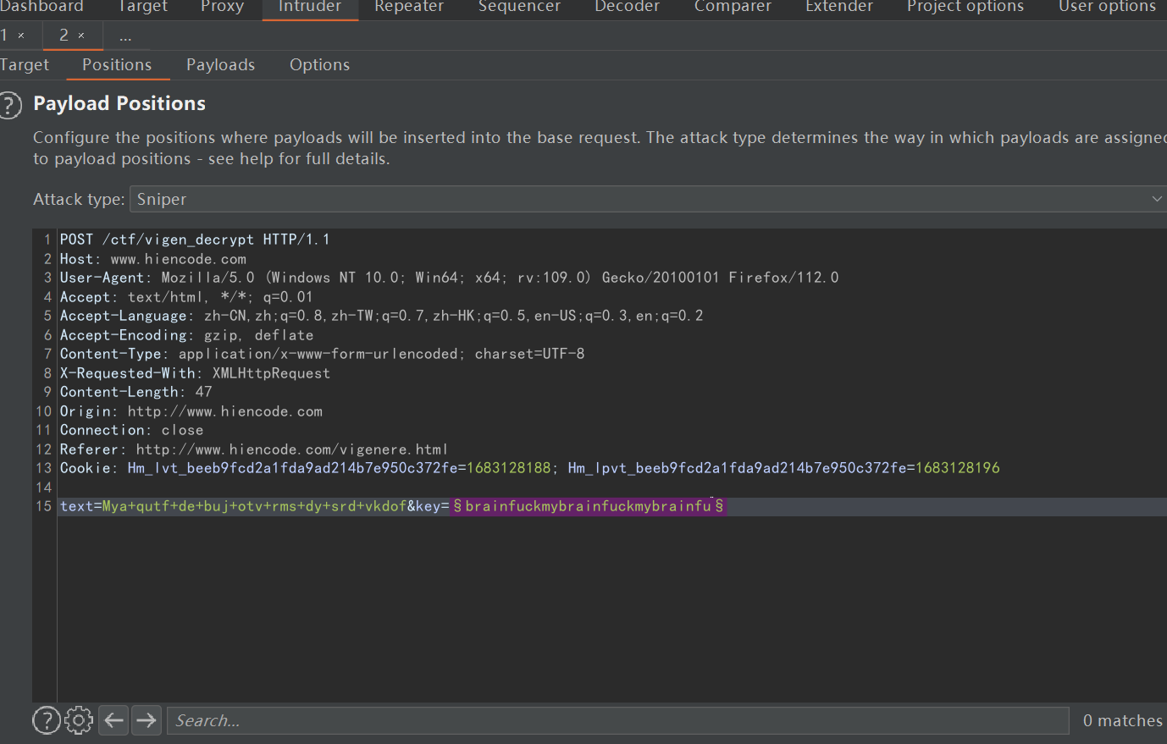Close Intruder attack tab 2
The width and height of the screenshot is (1167, 744).
[81, 36]
